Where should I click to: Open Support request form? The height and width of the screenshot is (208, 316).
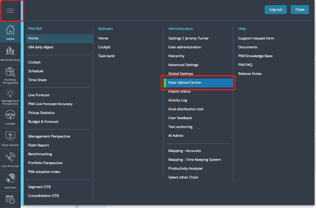256,38
